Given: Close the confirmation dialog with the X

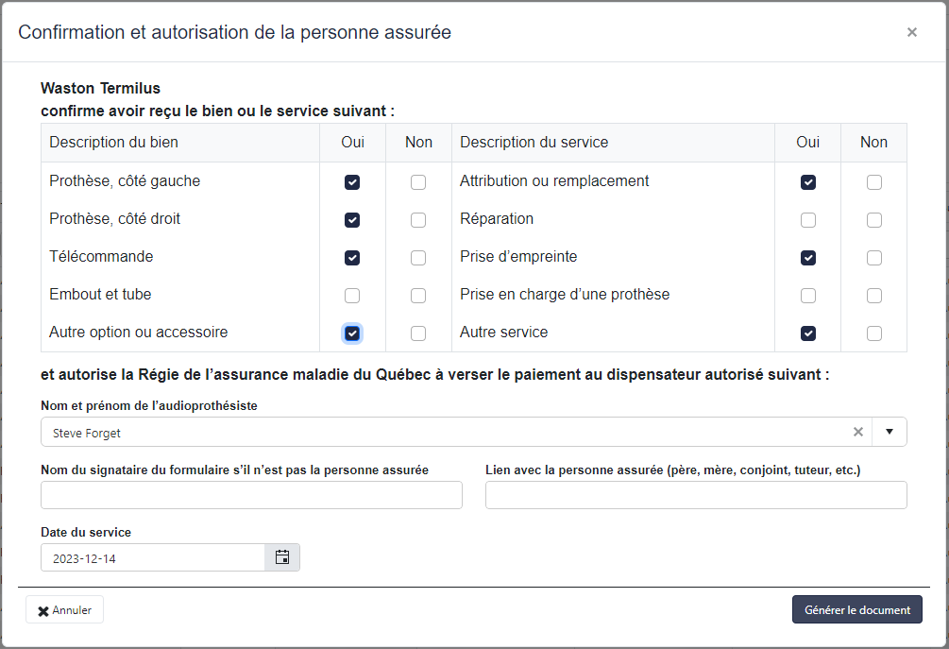Looking at the screenshot, I should tap(912, 32).
